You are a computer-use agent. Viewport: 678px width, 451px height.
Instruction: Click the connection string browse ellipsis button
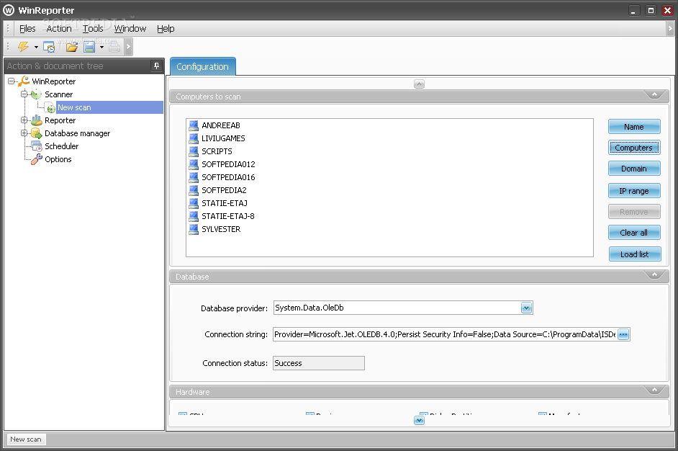[x=623, y=334]
